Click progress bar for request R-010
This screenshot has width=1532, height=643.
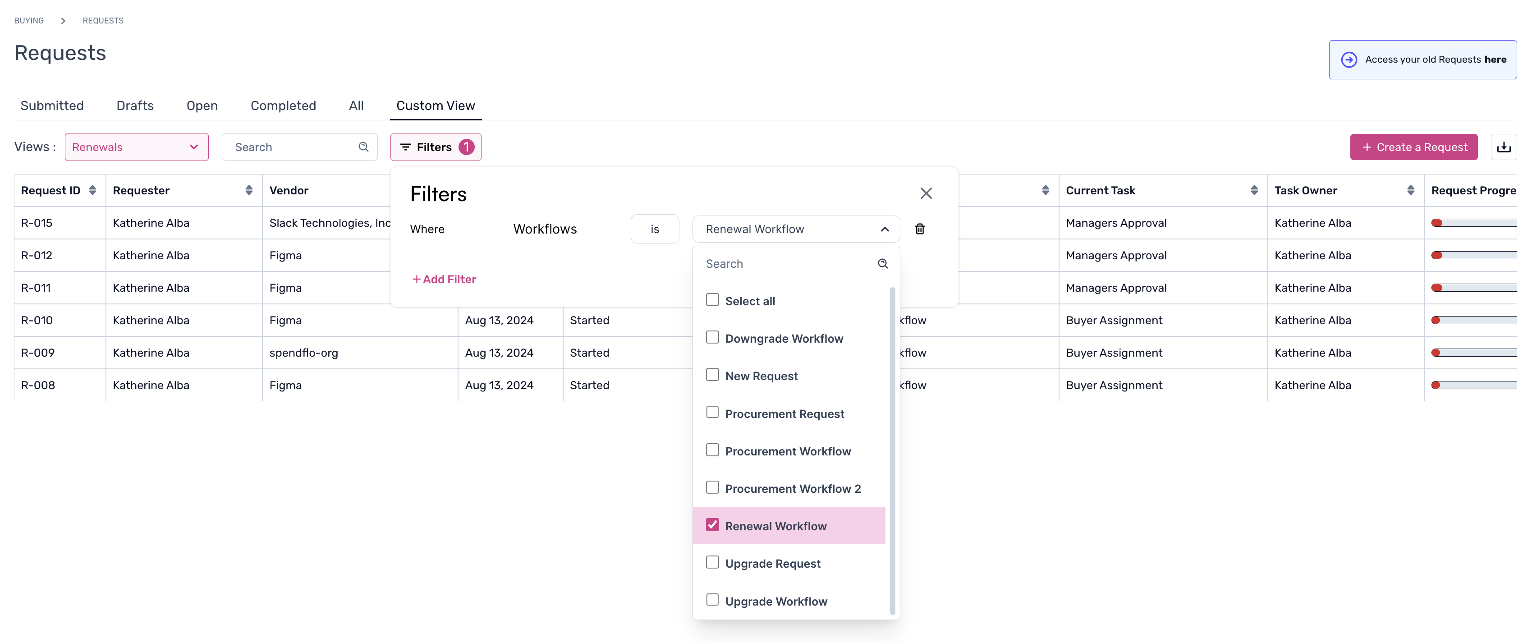[x=1474, y=320]
